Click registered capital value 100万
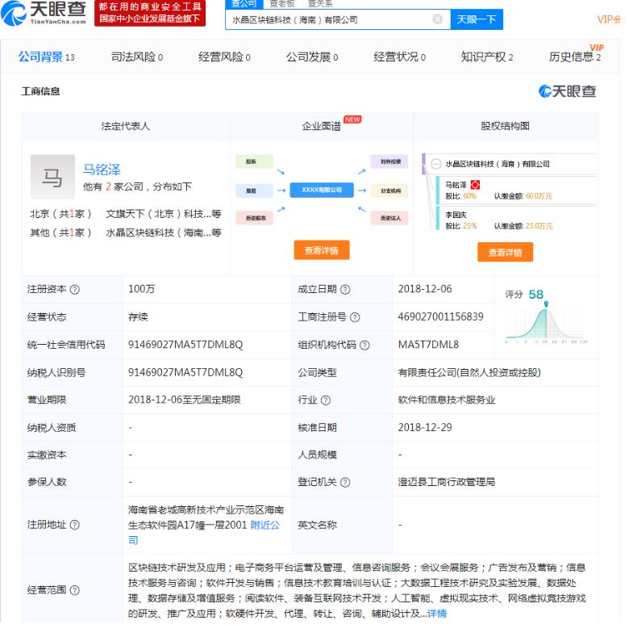 pyautogui.click(x=141, y=289)
